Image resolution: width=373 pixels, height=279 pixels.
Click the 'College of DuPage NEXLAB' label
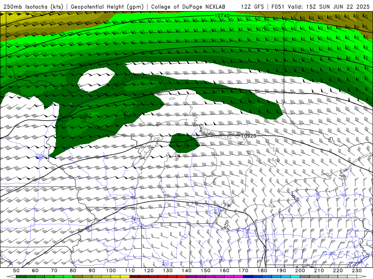[188, 7]
